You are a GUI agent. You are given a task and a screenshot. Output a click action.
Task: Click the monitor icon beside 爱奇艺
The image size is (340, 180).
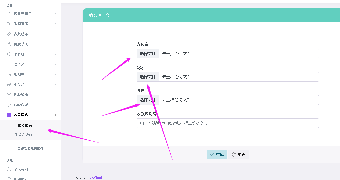point(9,64)
